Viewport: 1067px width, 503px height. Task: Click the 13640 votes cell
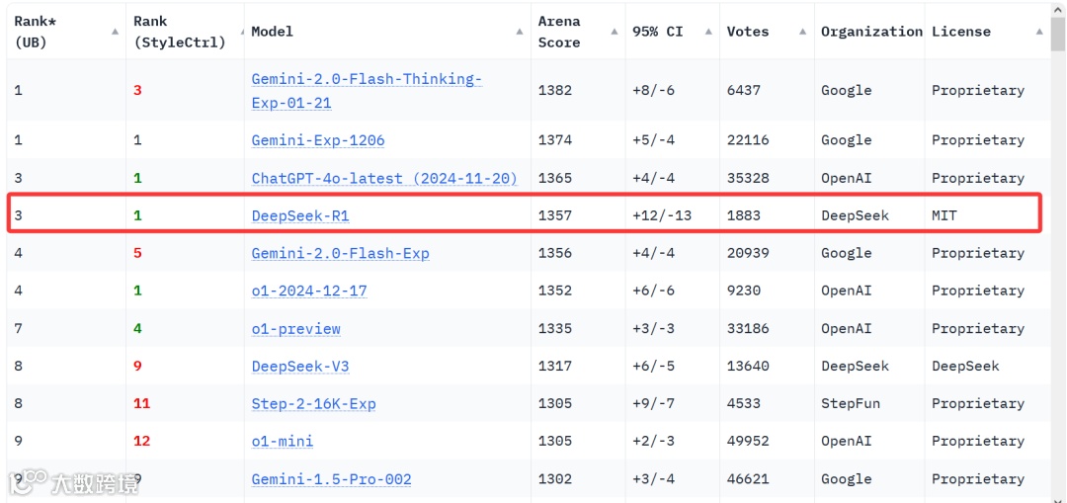(x=748, y=367)
